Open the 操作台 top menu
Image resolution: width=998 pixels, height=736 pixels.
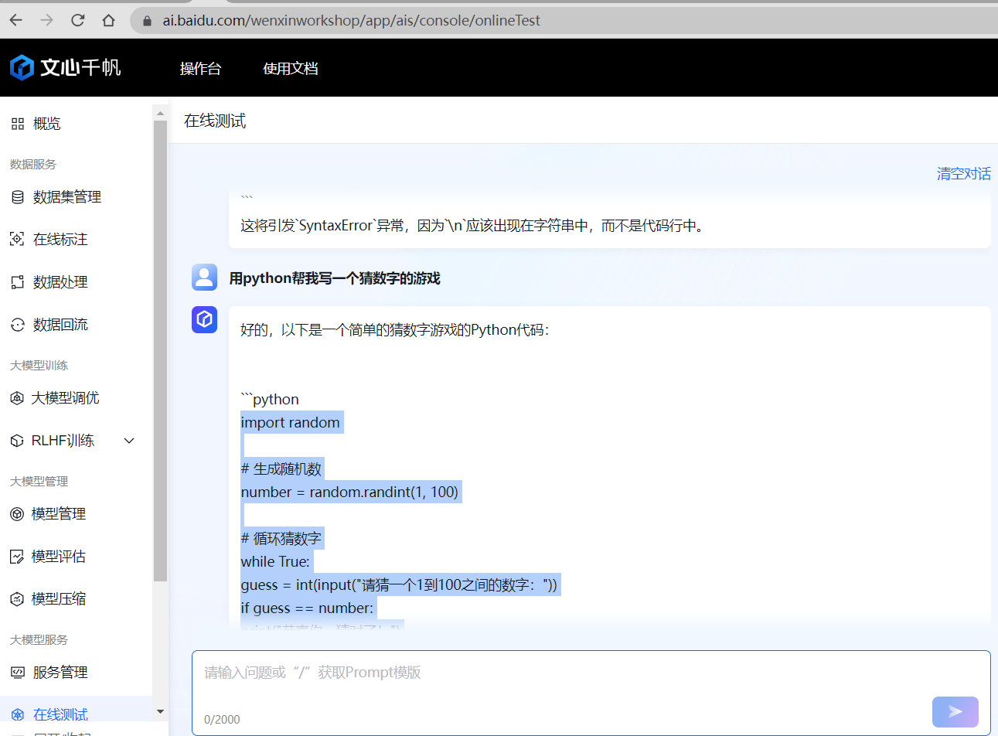coord(200,68)
